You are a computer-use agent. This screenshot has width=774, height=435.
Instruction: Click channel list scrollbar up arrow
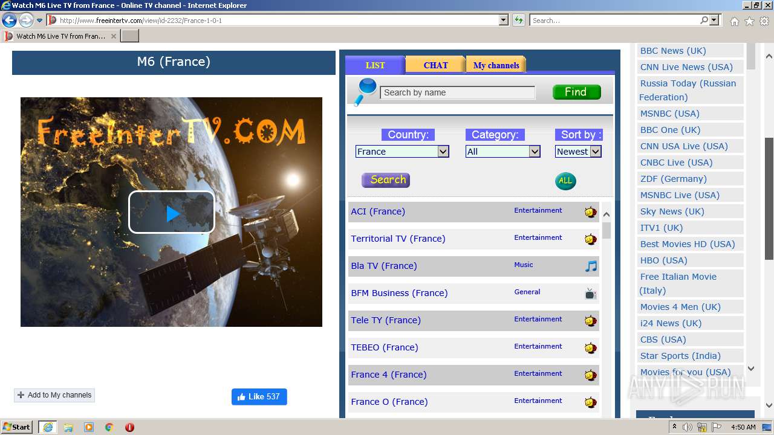(x=607, y=214)
